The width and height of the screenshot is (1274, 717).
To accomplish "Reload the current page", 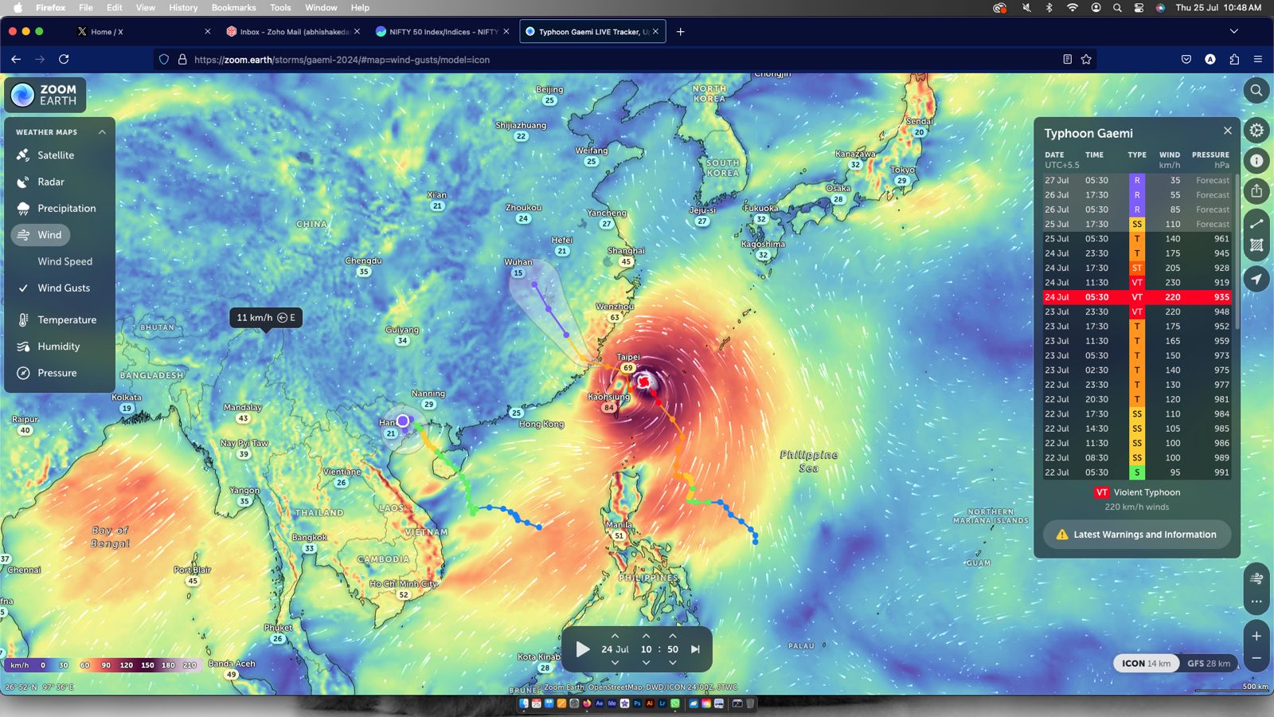I will click(x=64, y=59).
